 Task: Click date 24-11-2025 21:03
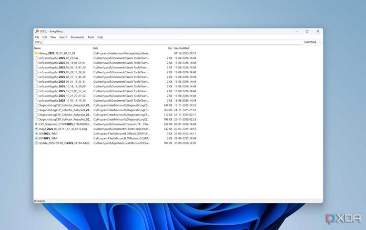tap(185, 110)
